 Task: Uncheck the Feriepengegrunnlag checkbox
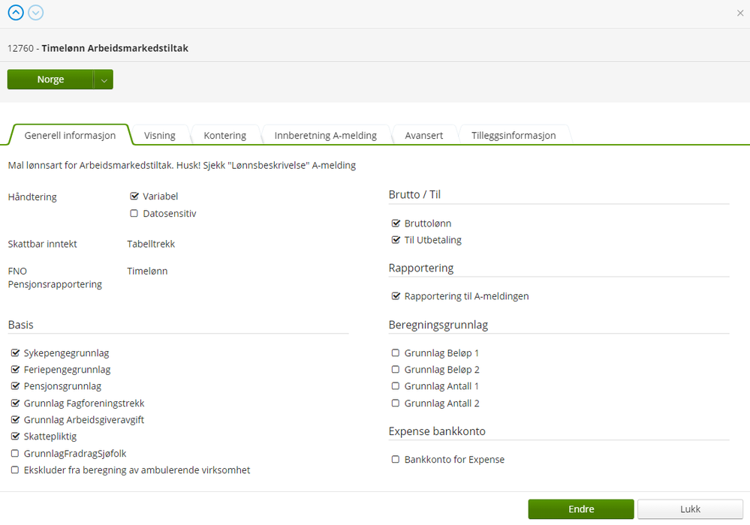(15, 369)
